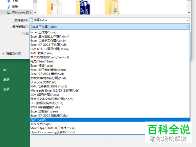The width and height of the screenshot is (196, 147).
Task: Click file list scroll down arrow
Action: pyautogui.click(x=189, y=13)
